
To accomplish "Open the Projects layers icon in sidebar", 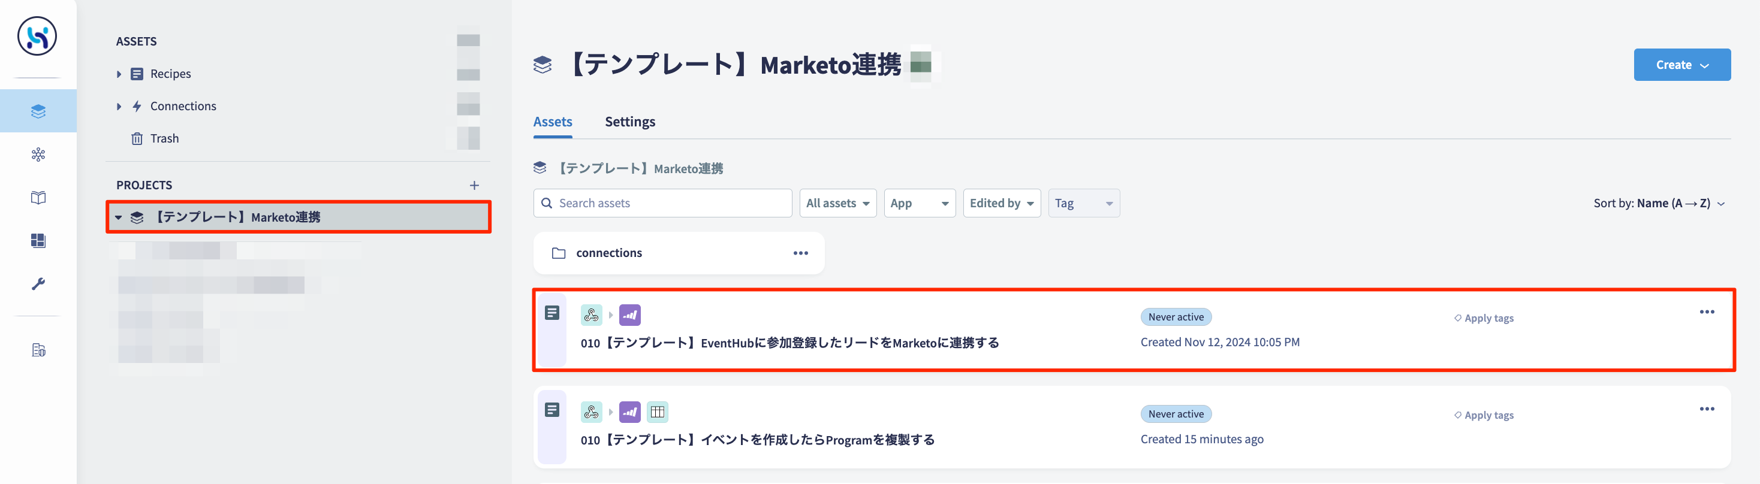I will click(38, 111).
